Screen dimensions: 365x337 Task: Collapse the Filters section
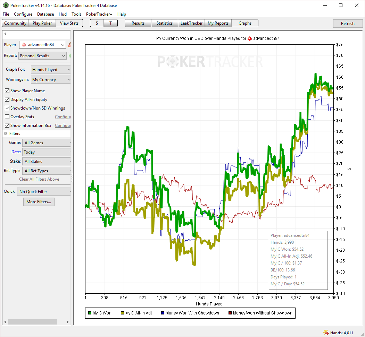point(5,133)
